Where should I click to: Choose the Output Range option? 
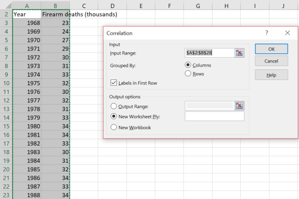114,106
